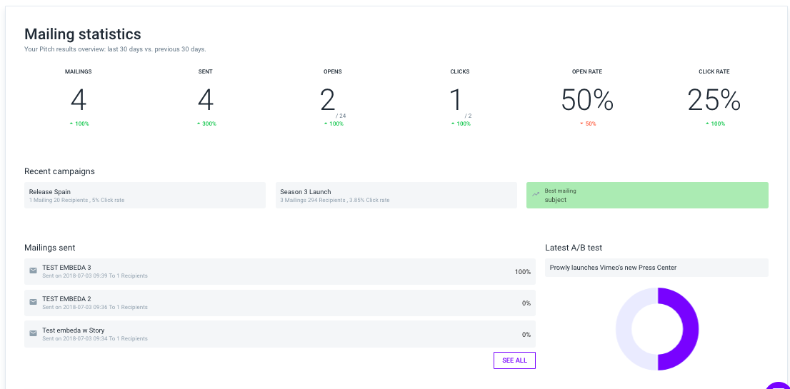Click the Mailings sent heading

tap(50, 248)
